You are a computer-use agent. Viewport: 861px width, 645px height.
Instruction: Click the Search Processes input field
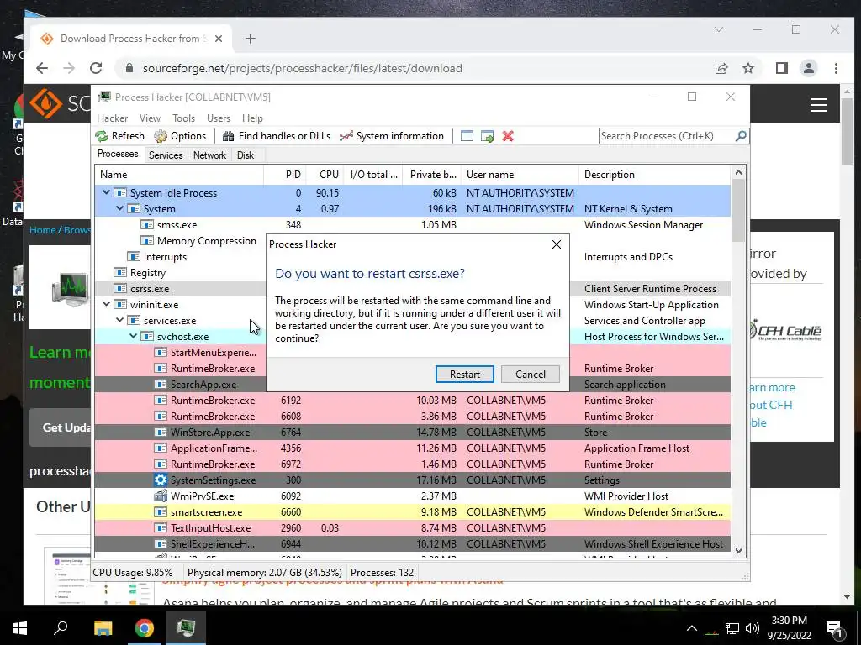pos(667,135)
